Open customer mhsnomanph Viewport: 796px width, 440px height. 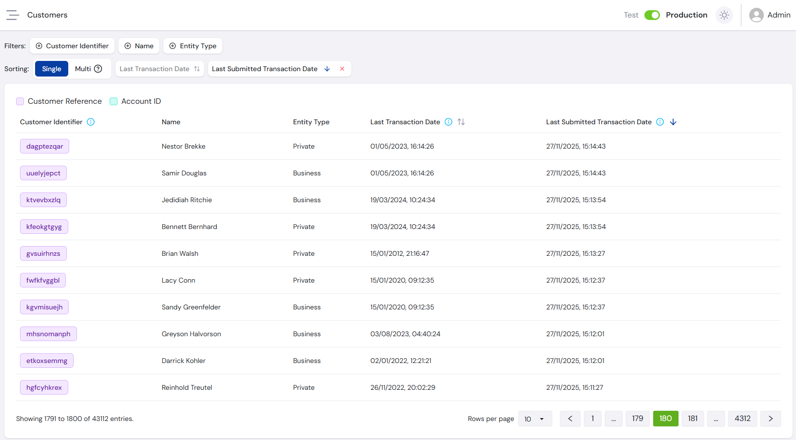click(x=48, y=334)
